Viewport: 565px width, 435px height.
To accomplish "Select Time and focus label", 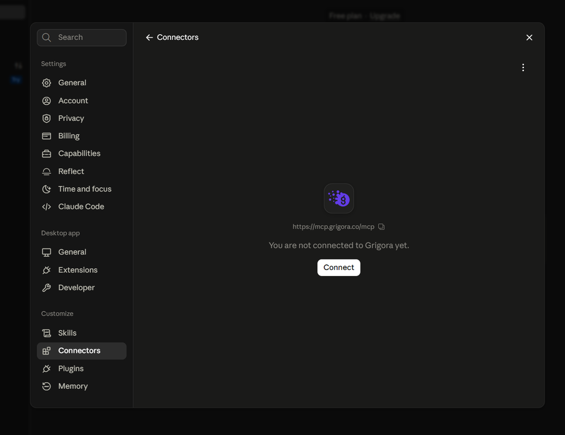I will pos(85,189).
